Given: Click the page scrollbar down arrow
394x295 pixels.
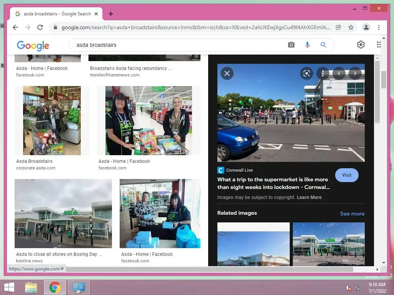Looking at the screenshot, I should pyautogui.click(x=384, y=263).
